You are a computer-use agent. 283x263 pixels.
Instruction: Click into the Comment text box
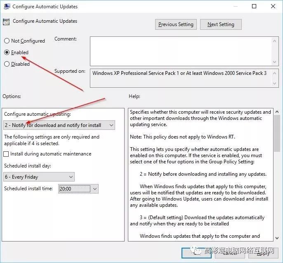[x=181, y=51]
